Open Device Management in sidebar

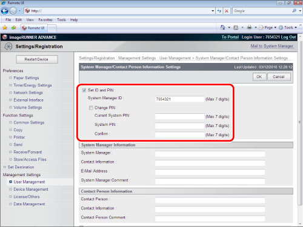coord(31,189)
